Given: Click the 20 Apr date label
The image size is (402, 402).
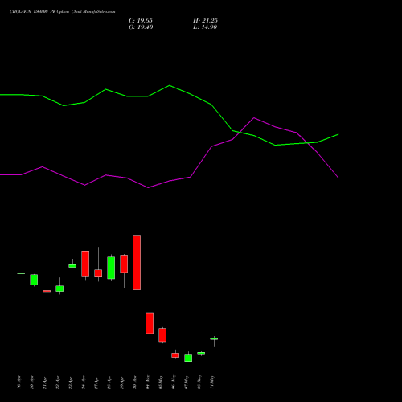Looking at the screenshot, I should pos(32,383).
